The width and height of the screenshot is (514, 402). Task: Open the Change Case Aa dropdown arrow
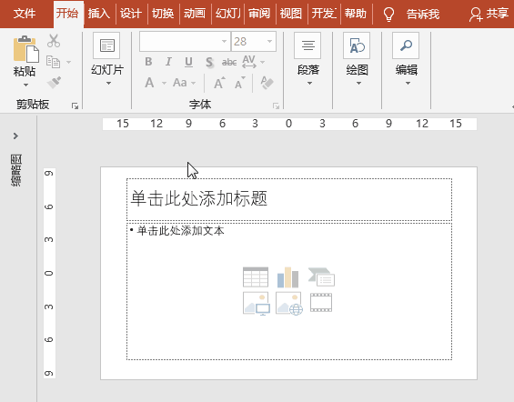pos(194,83)
